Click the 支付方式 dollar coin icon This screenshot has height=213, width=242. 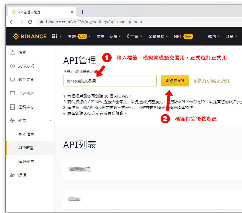(13, 66)
